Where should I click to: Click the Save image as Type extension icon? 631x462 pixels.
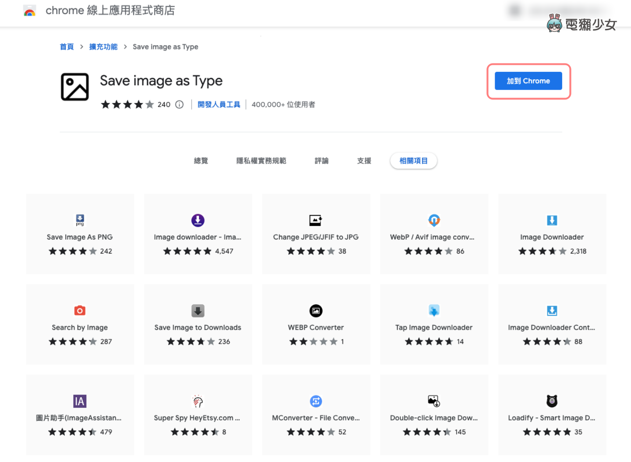pyautogui.click(x=74, y=87)
